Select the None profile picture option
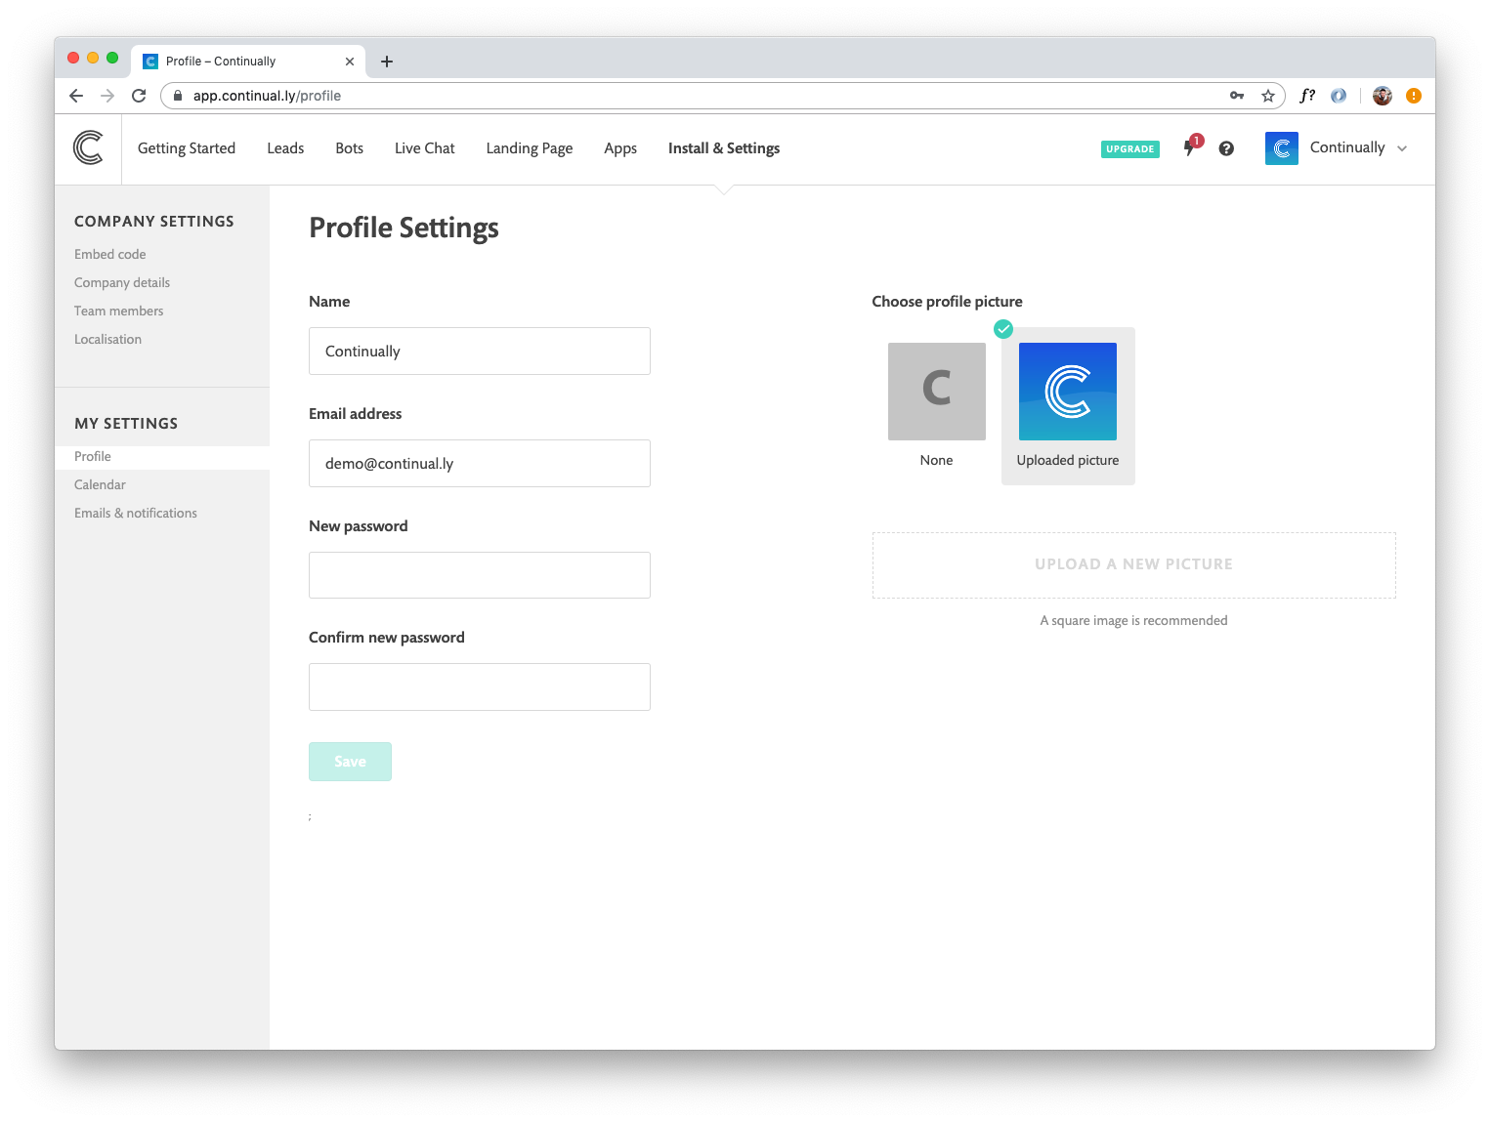The width and height of the screenshot is (1490, 1122). pos(936,391)
